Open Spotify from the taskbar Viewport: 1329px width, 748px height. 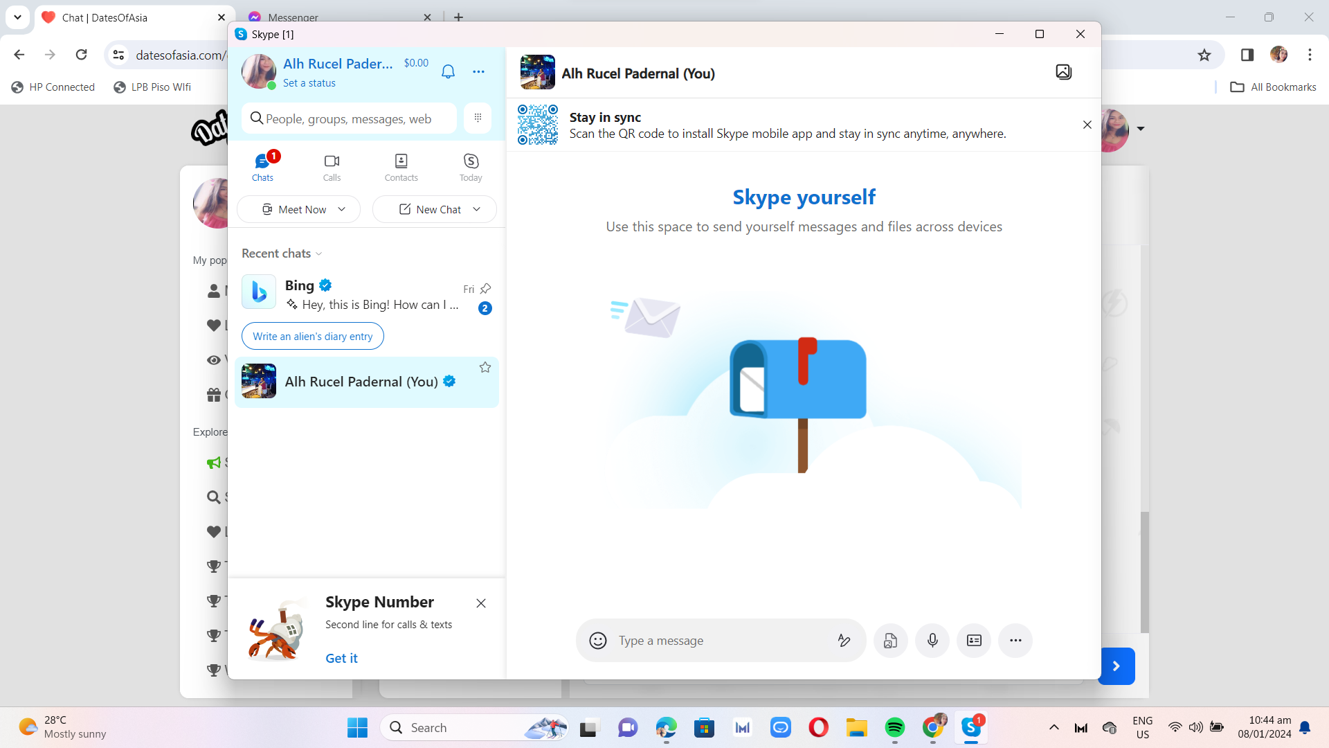click(894, 728)
